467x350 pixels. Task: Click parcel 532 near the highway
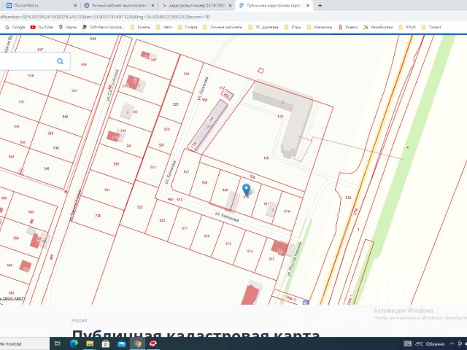348,198
